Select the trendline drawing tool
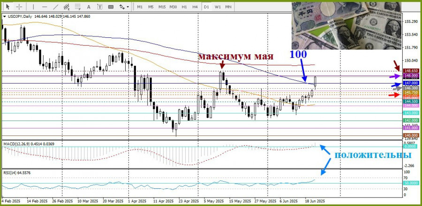Viewport: 422px width, 206px height. pos(55,7)
